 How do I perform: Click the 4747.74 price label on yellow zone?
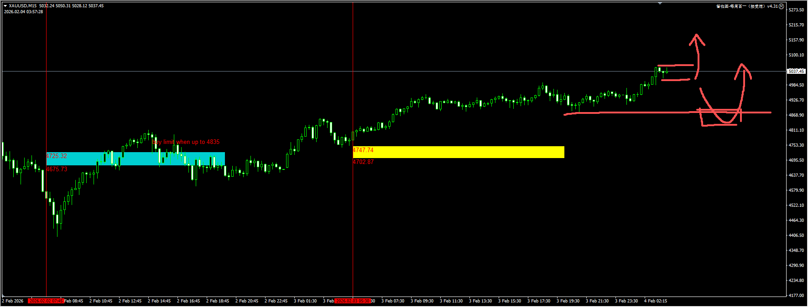click(363, 150)
